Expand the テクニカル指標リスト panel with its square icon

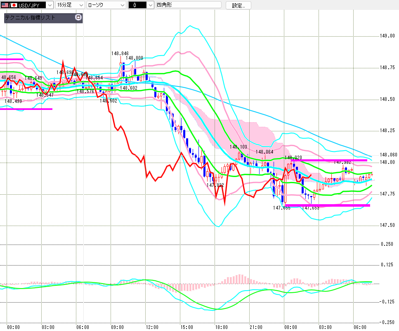coord(78,18)
